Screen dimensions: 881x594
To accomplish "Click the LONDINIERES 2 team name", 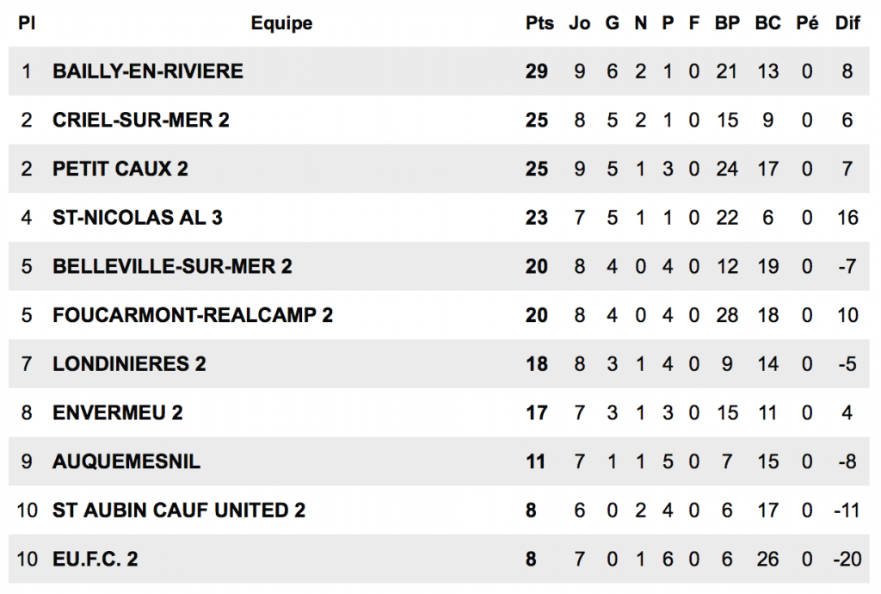I will pyautogui.click(x=129, y=364).
